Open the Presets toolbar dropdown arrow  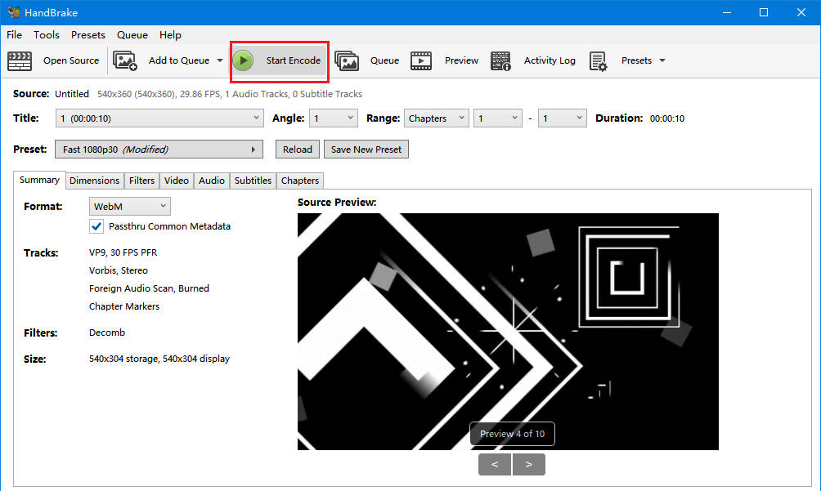click(662, 60)
